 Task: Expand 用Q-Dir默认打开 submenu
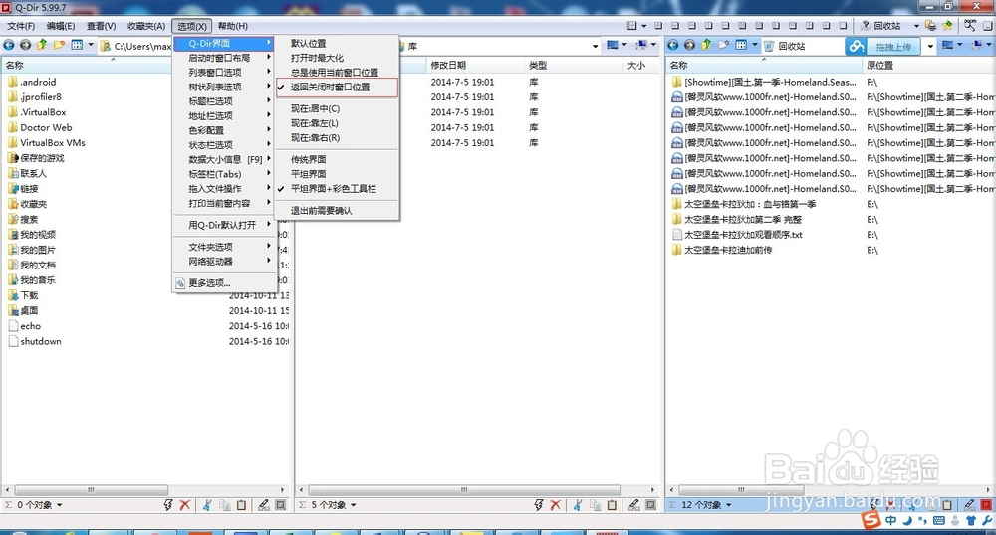click(223, 225)
